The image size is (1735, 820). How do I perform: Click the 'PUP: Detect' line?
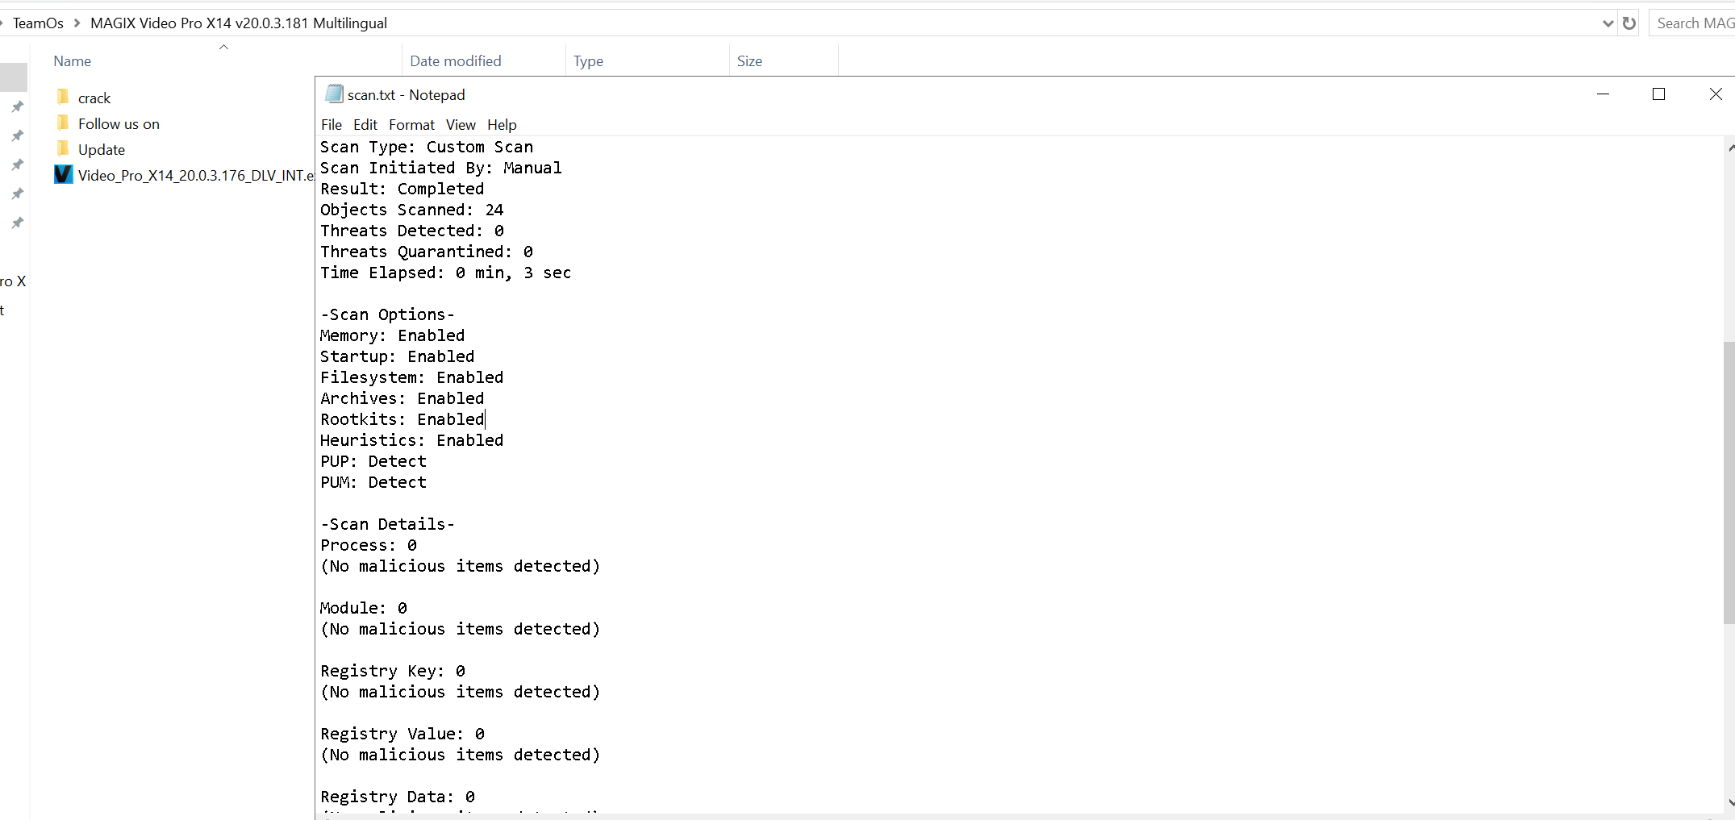[373, 461]
